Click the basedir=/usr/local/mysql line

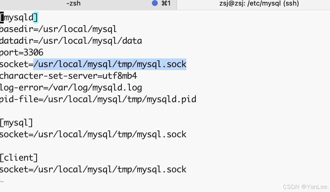[x=58, y=29]
